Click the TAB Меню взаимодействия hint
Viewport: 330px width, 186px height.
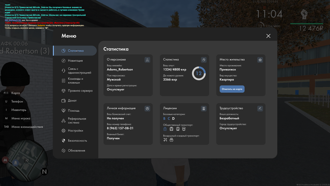(23, 127)
